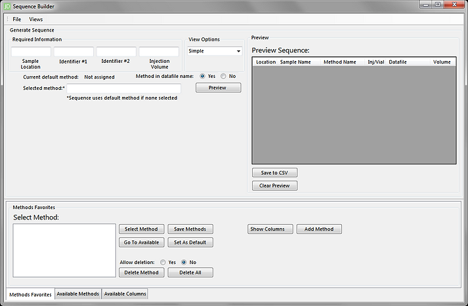468x306 pixels.
Task: Open the File menu
Action: (x=16, y=20)
